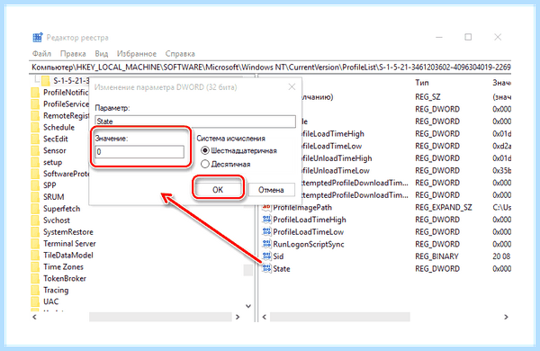The height and width of the screenshot is (351, 540).
Task: Click the Sid binary value icon
Action: 266,256
